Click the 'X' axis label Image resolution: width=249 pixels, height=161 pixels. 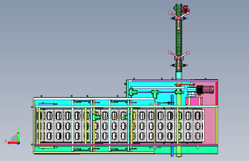(6, 141)
